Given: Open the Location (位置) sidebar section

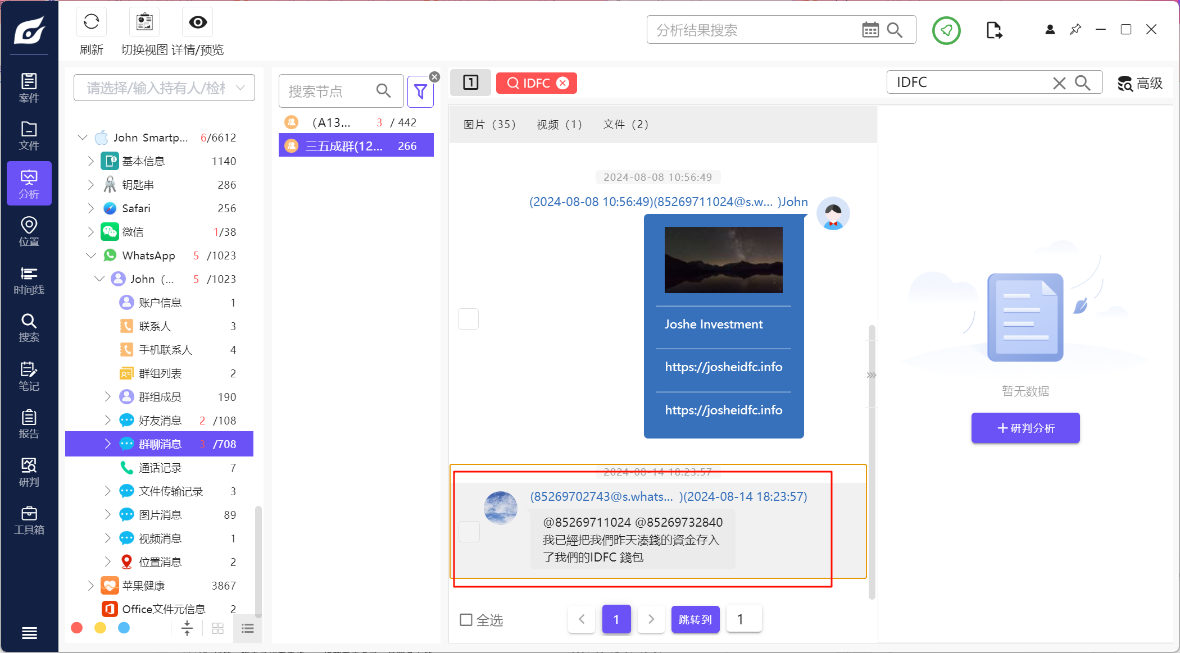Looking at the screenshot, I should [x=29, y=232].
